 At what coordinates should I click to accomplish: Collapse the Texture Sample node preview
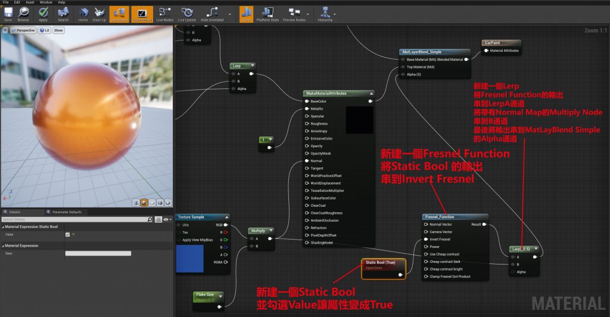[x=226, y=217]
